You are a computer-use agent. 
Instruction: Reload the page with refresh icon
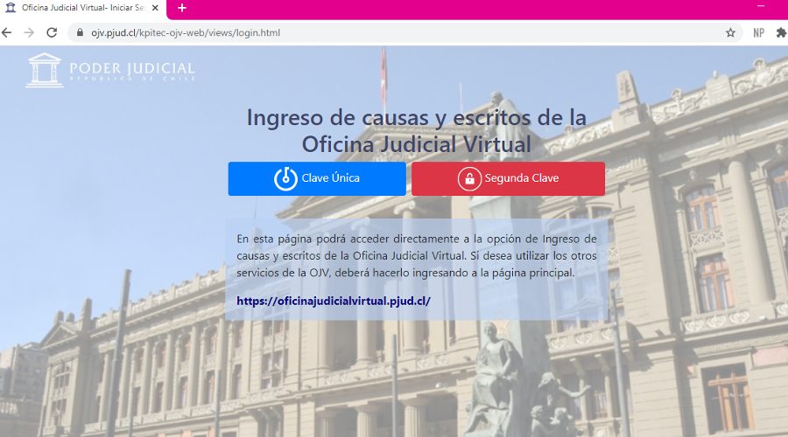(52, 32)
